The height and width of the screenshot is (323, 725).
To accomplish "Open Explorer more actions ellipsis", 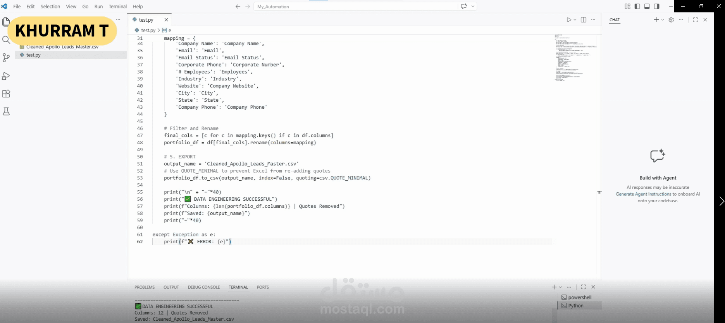I will (x=118, y=20).
